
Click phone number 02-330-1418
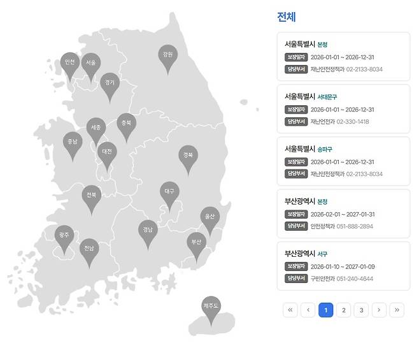click(x=353, y=122)
